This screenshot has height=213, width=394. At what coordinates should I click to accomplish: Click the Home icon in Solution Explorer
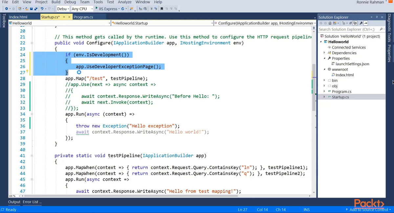coord(330,23)
